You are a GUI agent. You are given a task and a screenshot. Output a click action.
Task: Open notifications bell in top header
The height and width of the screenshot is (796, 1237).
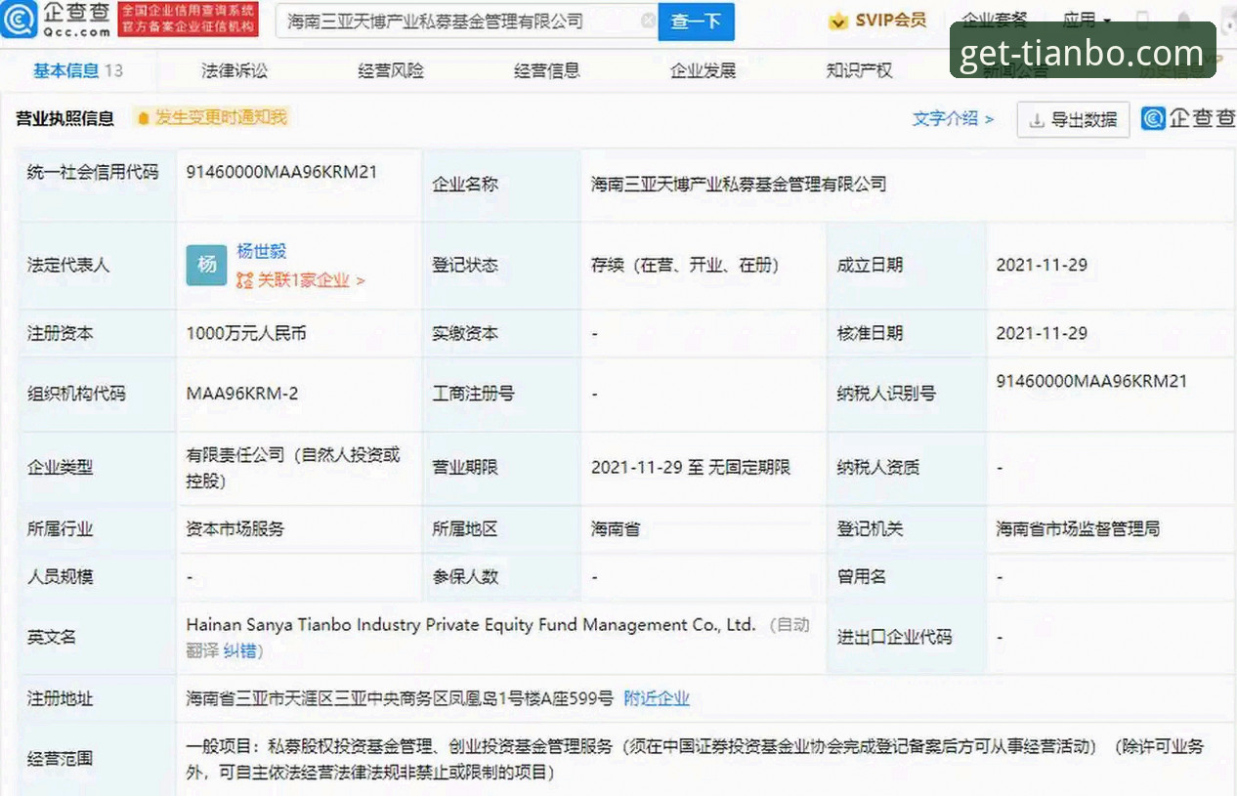[1183, 21]
